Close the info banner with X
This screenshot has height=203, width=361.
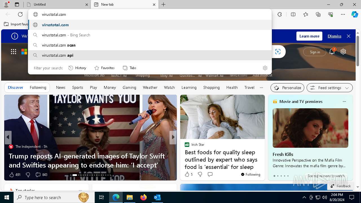point(349,36)
